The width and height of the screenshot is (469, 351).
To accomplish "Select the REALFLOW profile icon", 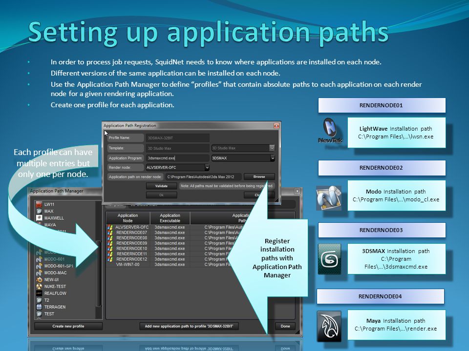I will click(39, 293).
